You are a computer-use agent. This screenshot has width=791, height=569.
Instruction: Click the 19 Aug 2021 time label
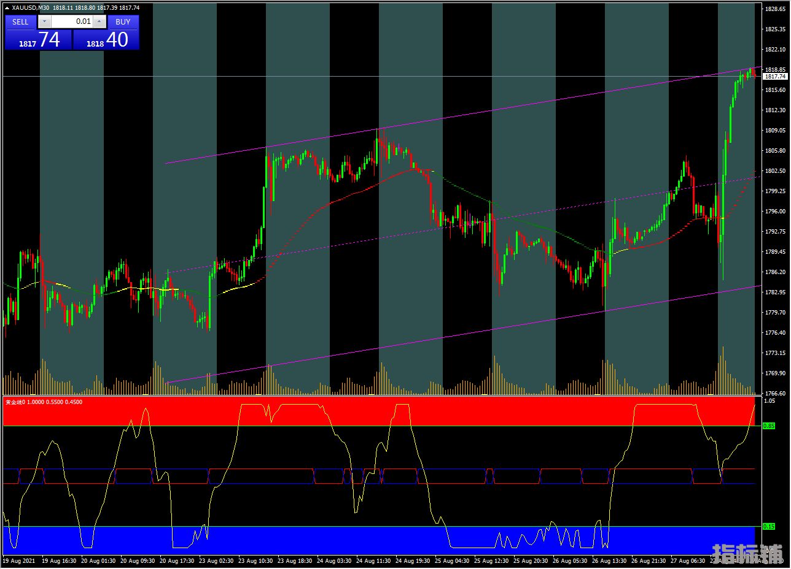point(18,560)
